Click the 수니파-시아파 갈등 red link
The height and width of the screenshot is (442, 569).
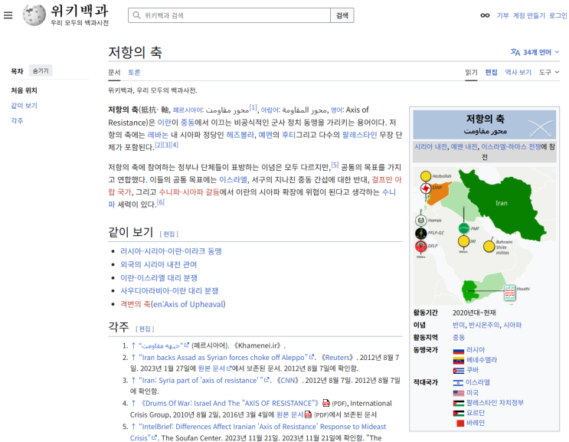pyautogui.click(x=189, y=192)
